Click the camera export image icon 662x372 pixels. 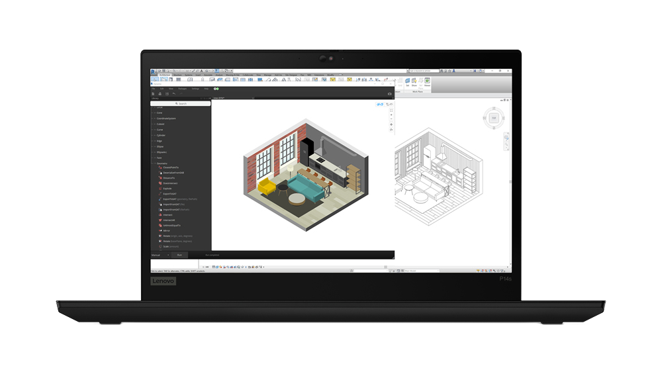click(390, 94)
